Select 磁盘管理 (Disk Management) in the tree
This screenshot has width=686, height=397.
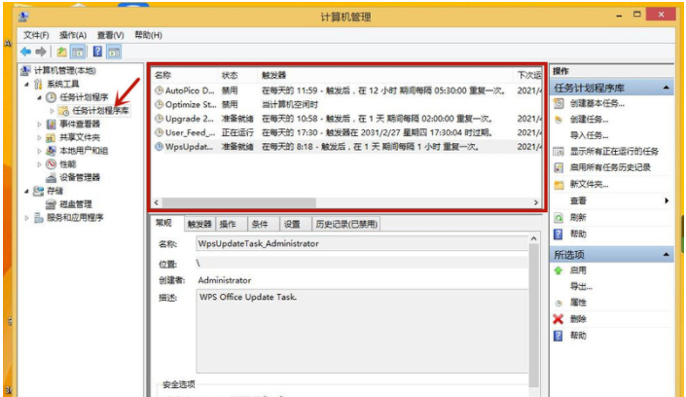[76, 204]
